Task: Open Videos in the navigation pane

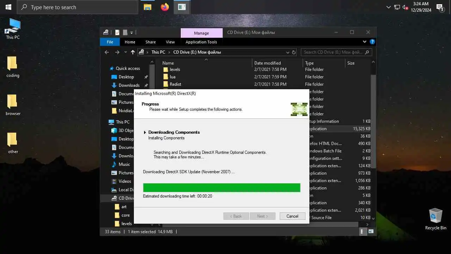Action: (x=125, y=181)
